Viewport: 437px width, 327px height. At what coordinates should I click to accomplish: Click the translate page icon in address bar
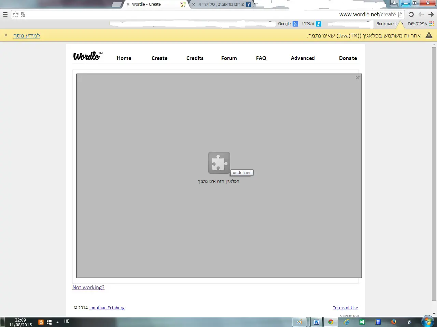coord(23,15)
